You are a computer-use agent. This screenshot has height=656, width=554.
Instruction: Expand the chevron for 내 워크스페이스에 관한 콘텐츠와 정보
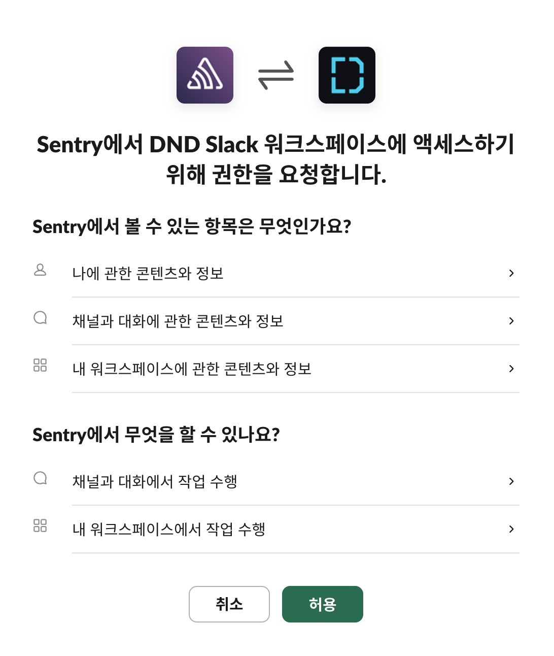pos(511,369)
